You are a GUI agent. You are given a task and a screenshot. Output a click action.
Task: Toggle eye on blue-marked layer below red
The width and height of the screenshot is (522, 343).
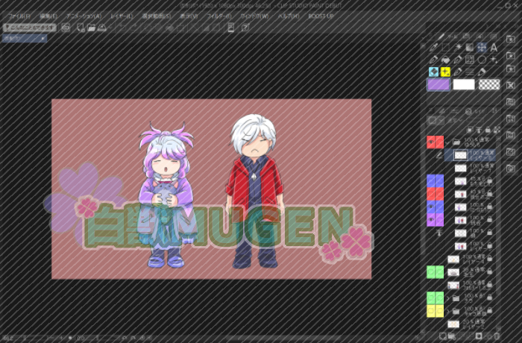click(430, 207)
